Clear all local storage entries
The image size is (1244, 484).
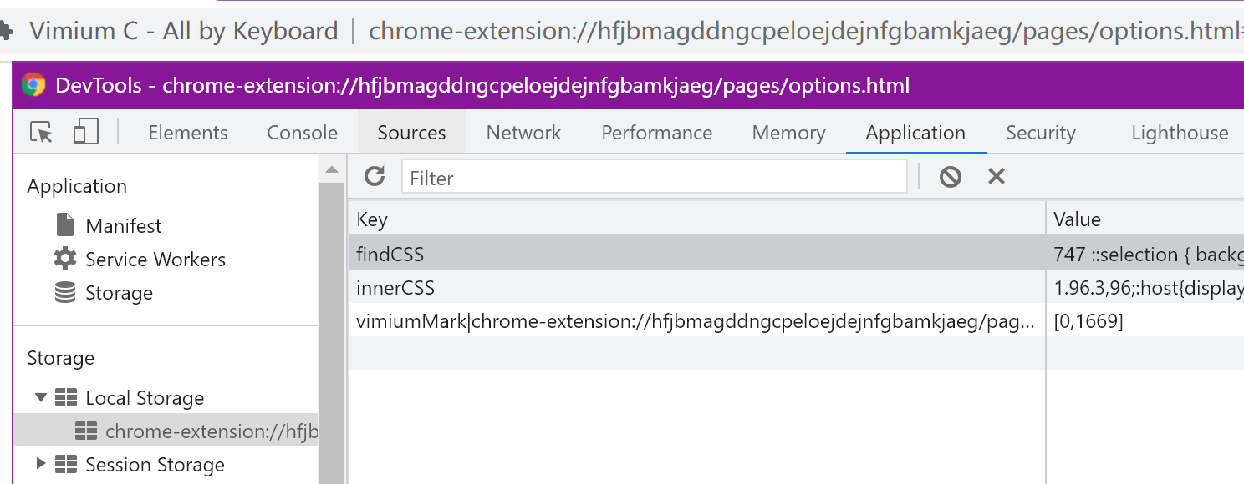coord(950,176)
